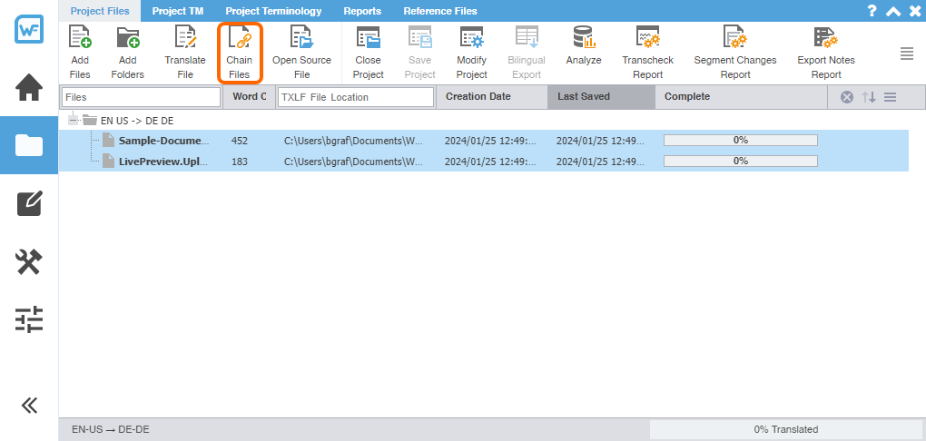Click the Files filter input field
The width and height of the screenshot is (926, 441).
tap(141, 97)
